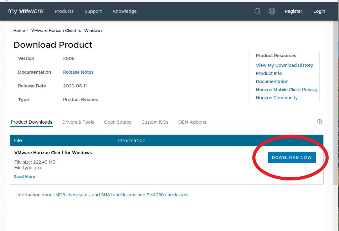This screenshot has width=339, height=231.
Task: Click the Login link
Action: click(319, 11)
